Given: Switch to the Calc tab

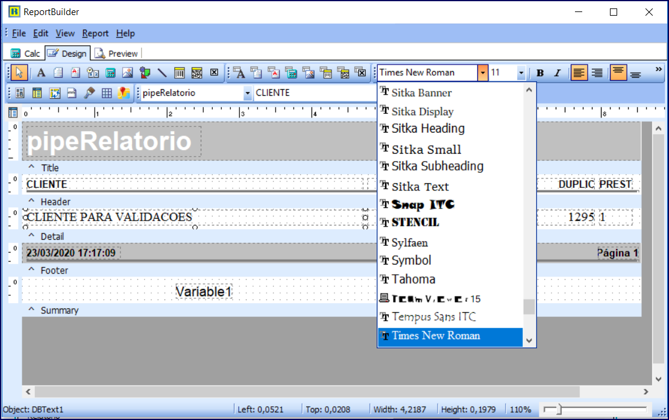Looking at the screenshot, I should coord(25,53).
